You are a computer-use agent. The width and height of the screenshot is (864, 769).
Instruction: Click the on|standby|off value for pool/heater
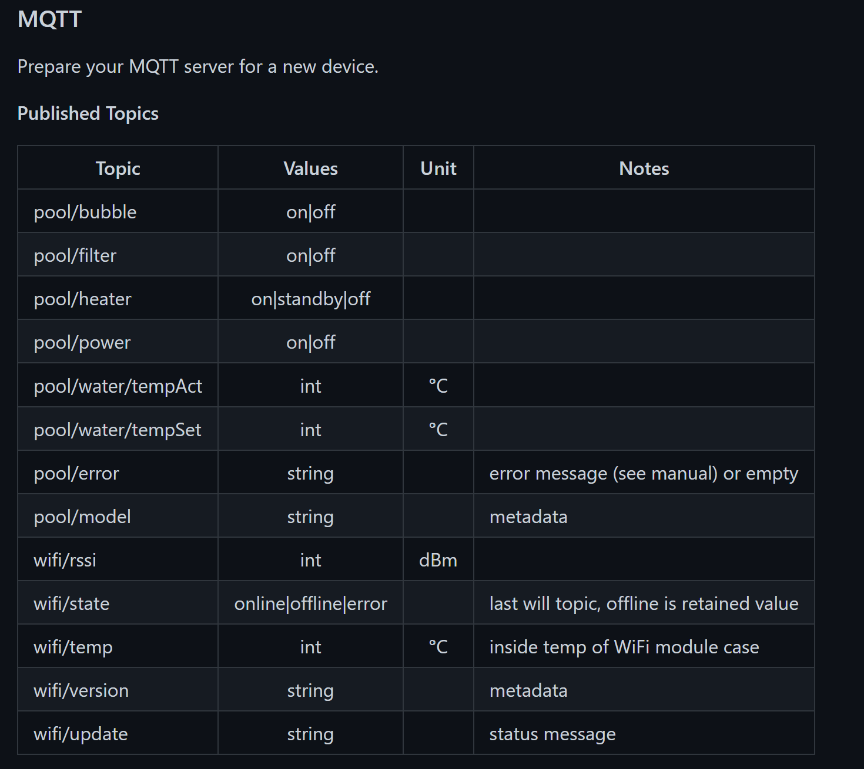(x=310, y=299)
